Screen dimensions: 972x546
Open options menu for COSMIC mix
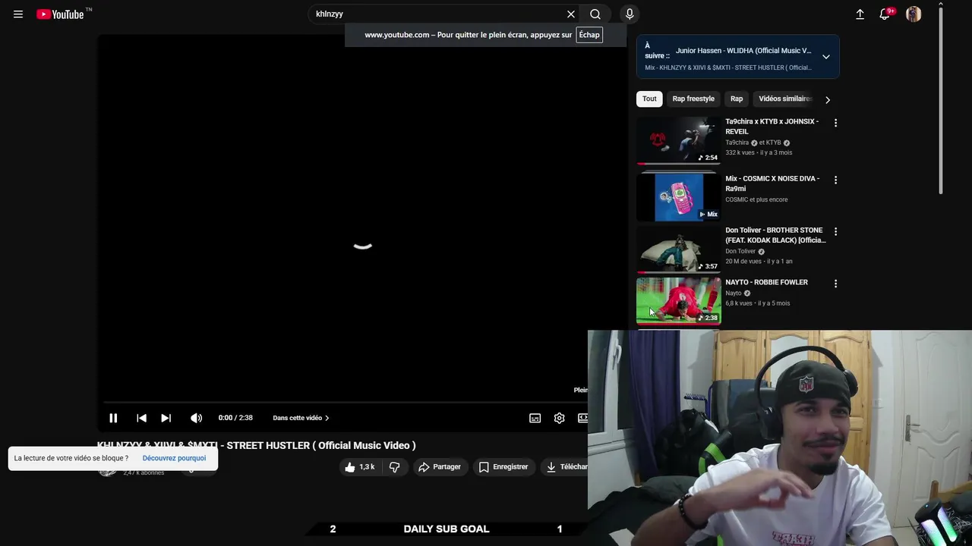[835, 180]
